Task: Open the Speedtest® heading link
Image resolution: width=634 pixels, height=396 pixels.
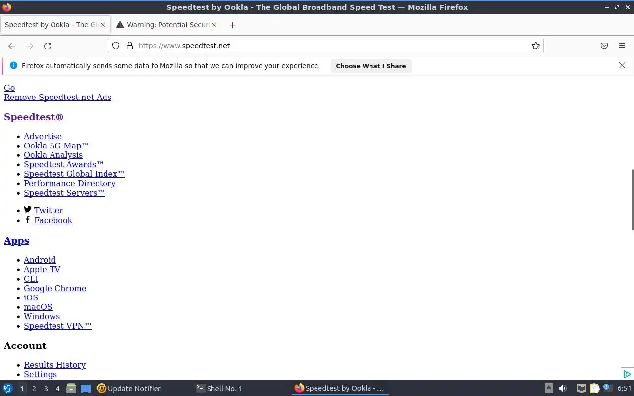Action: click(34, 117)
